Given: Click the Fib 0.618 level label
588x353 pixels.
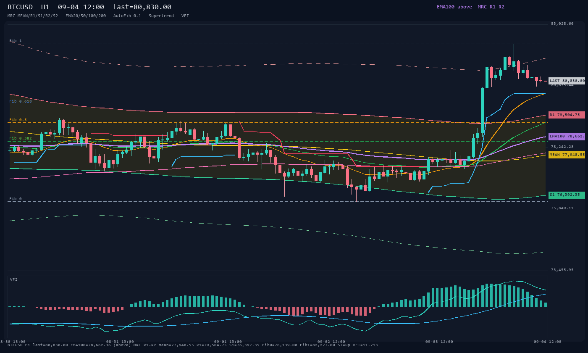Looking at the screenshot, I should [x=21, y=101].
